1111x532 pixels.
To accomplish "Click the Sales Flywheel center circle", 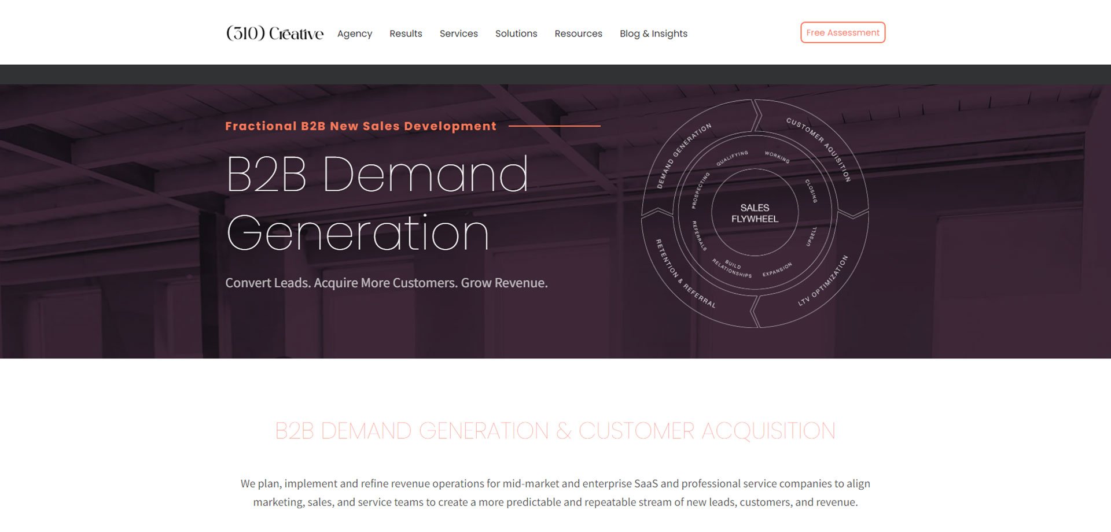I will (755, 213).
